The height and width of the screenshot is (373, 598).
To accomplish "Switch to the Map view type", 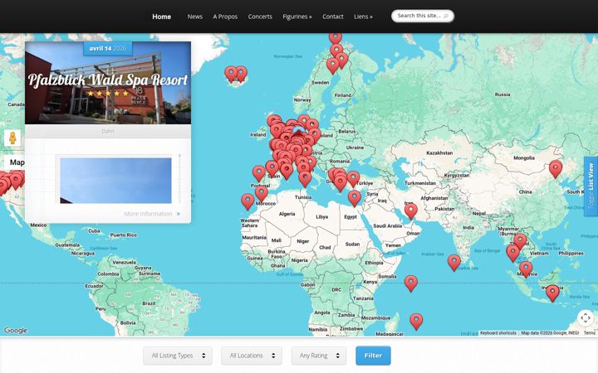I will 16,162.
